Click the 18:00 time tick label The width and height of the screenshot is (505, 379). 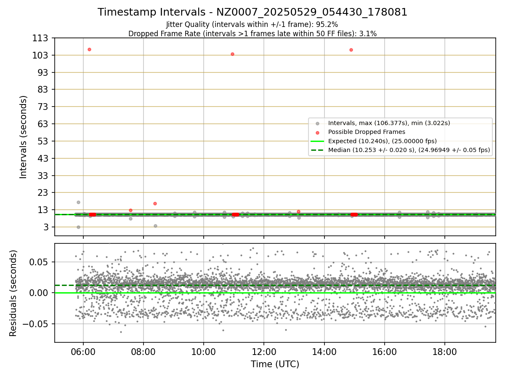[x=445, y=352]
